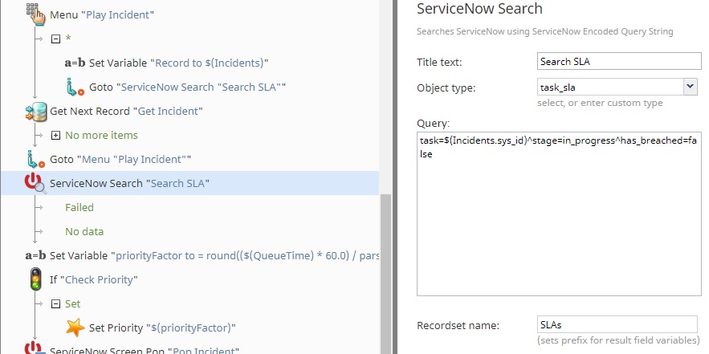This screenshot has height=354, width=709.
Task: Click the priorityFactor Set Variable a=b icon
Action: click(35, 255)
